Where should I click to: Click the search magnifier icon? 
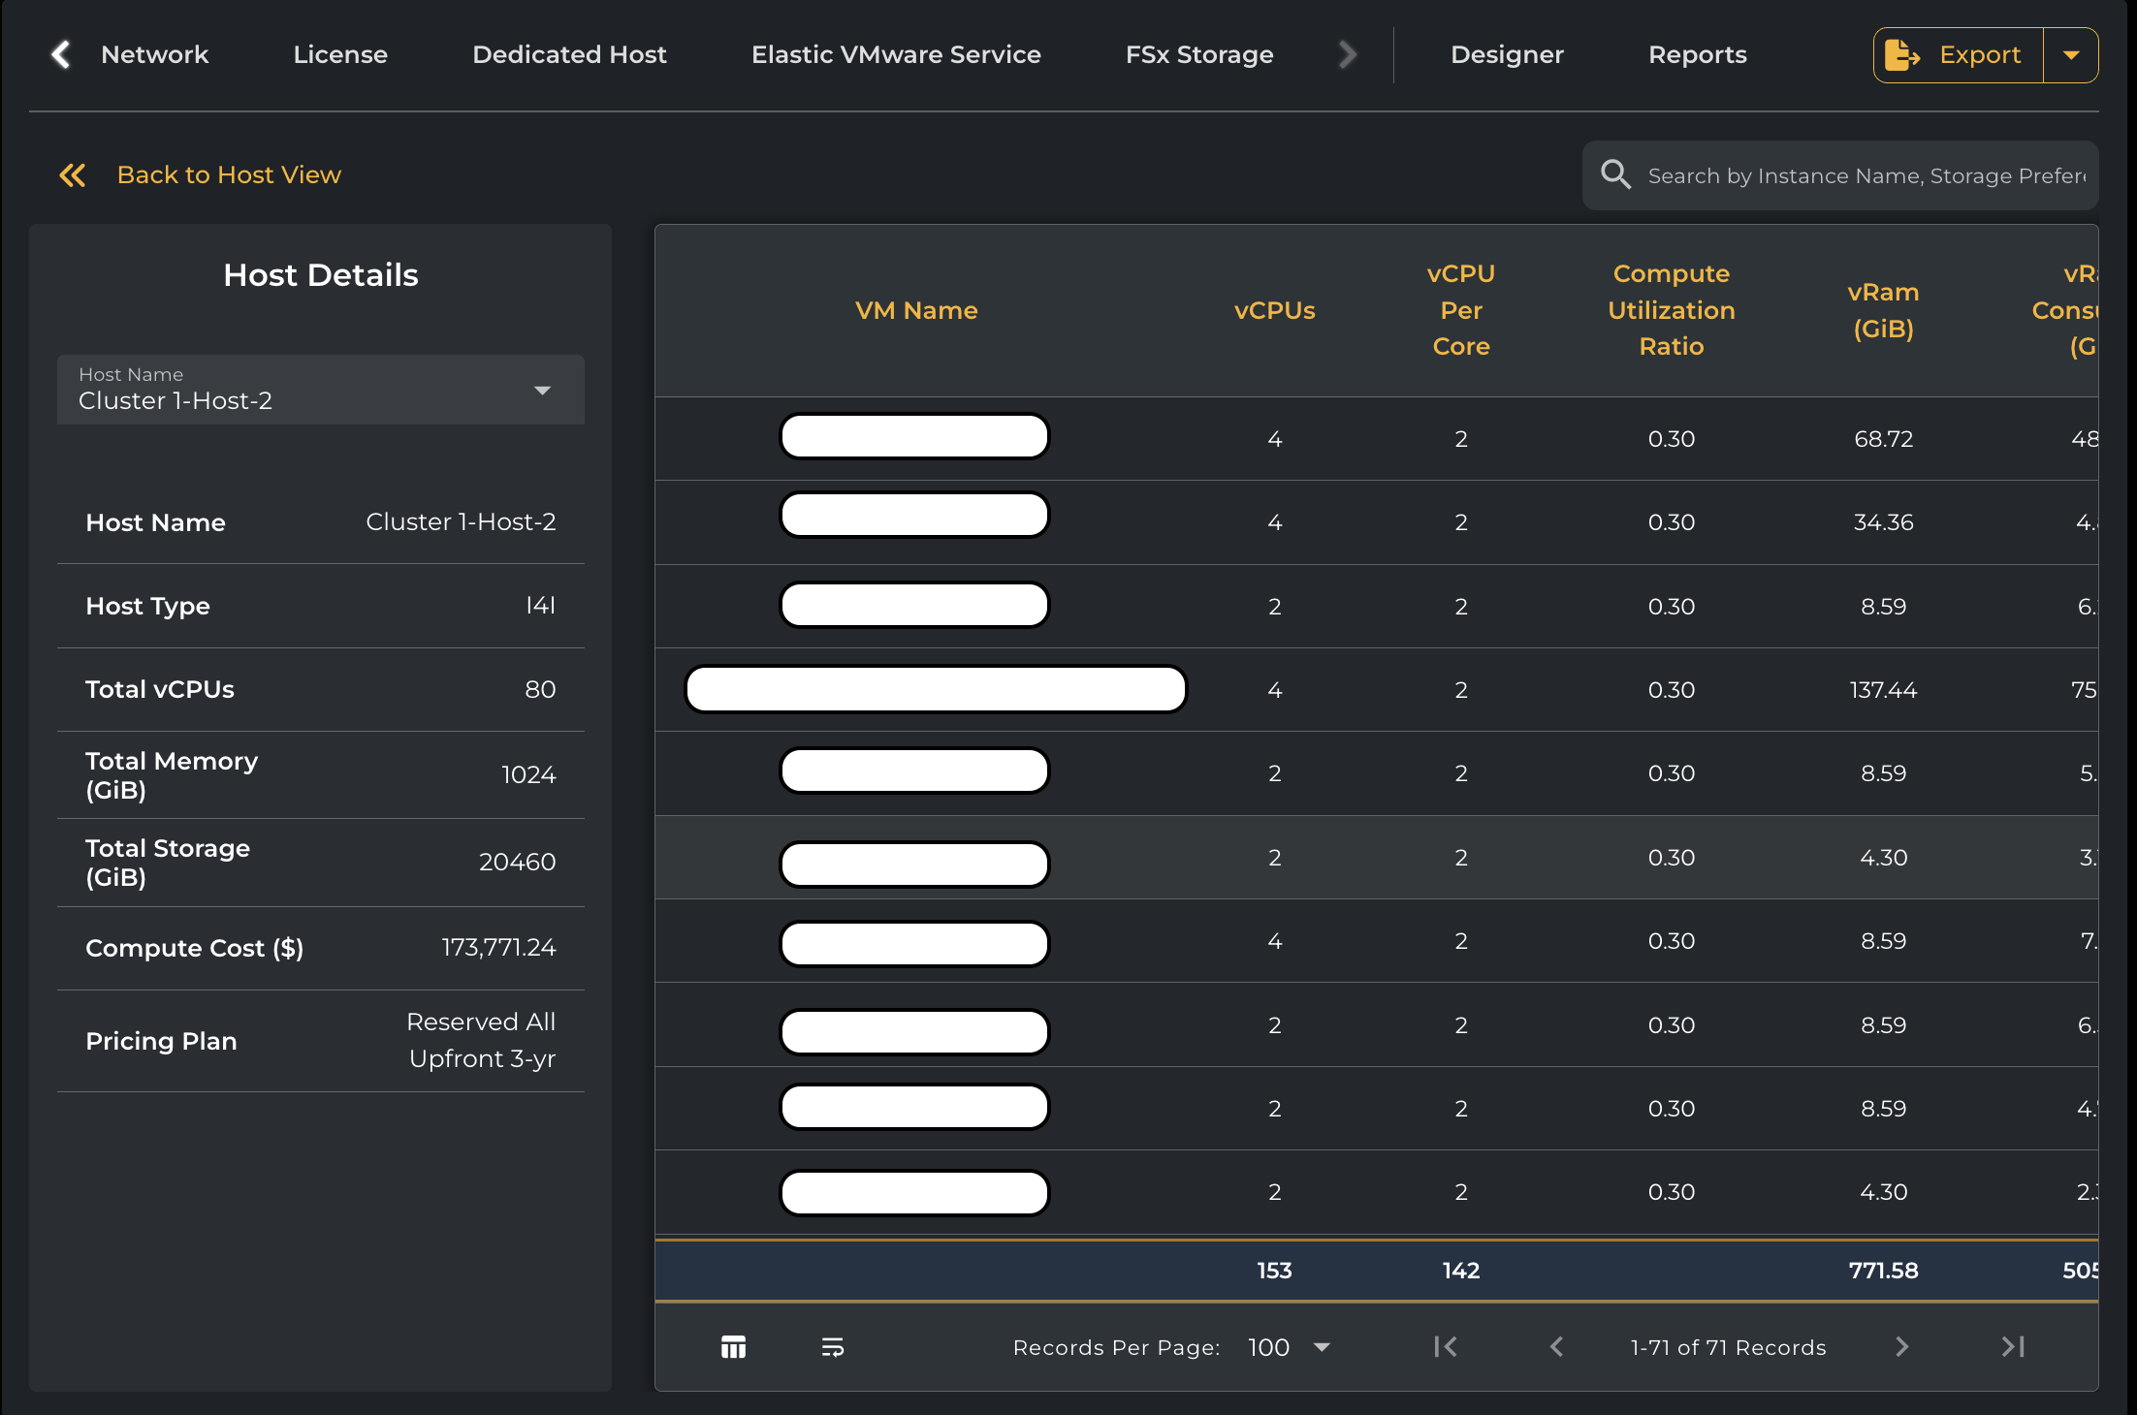[1615, 175]
